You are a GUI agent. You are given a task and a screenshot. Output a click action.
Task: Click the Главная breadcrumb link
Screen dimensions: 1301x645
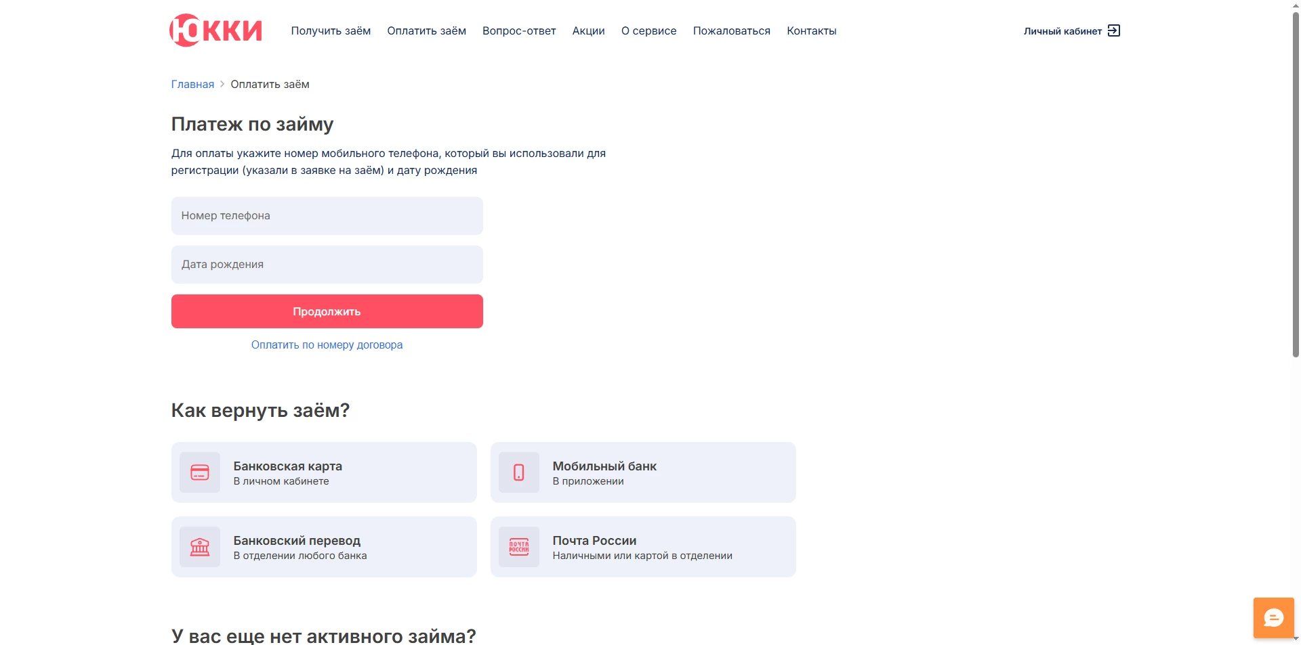click(x=192, y=85)
